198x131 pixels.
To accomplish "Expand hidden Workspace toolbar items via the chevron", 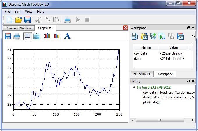I will [193, 36].
